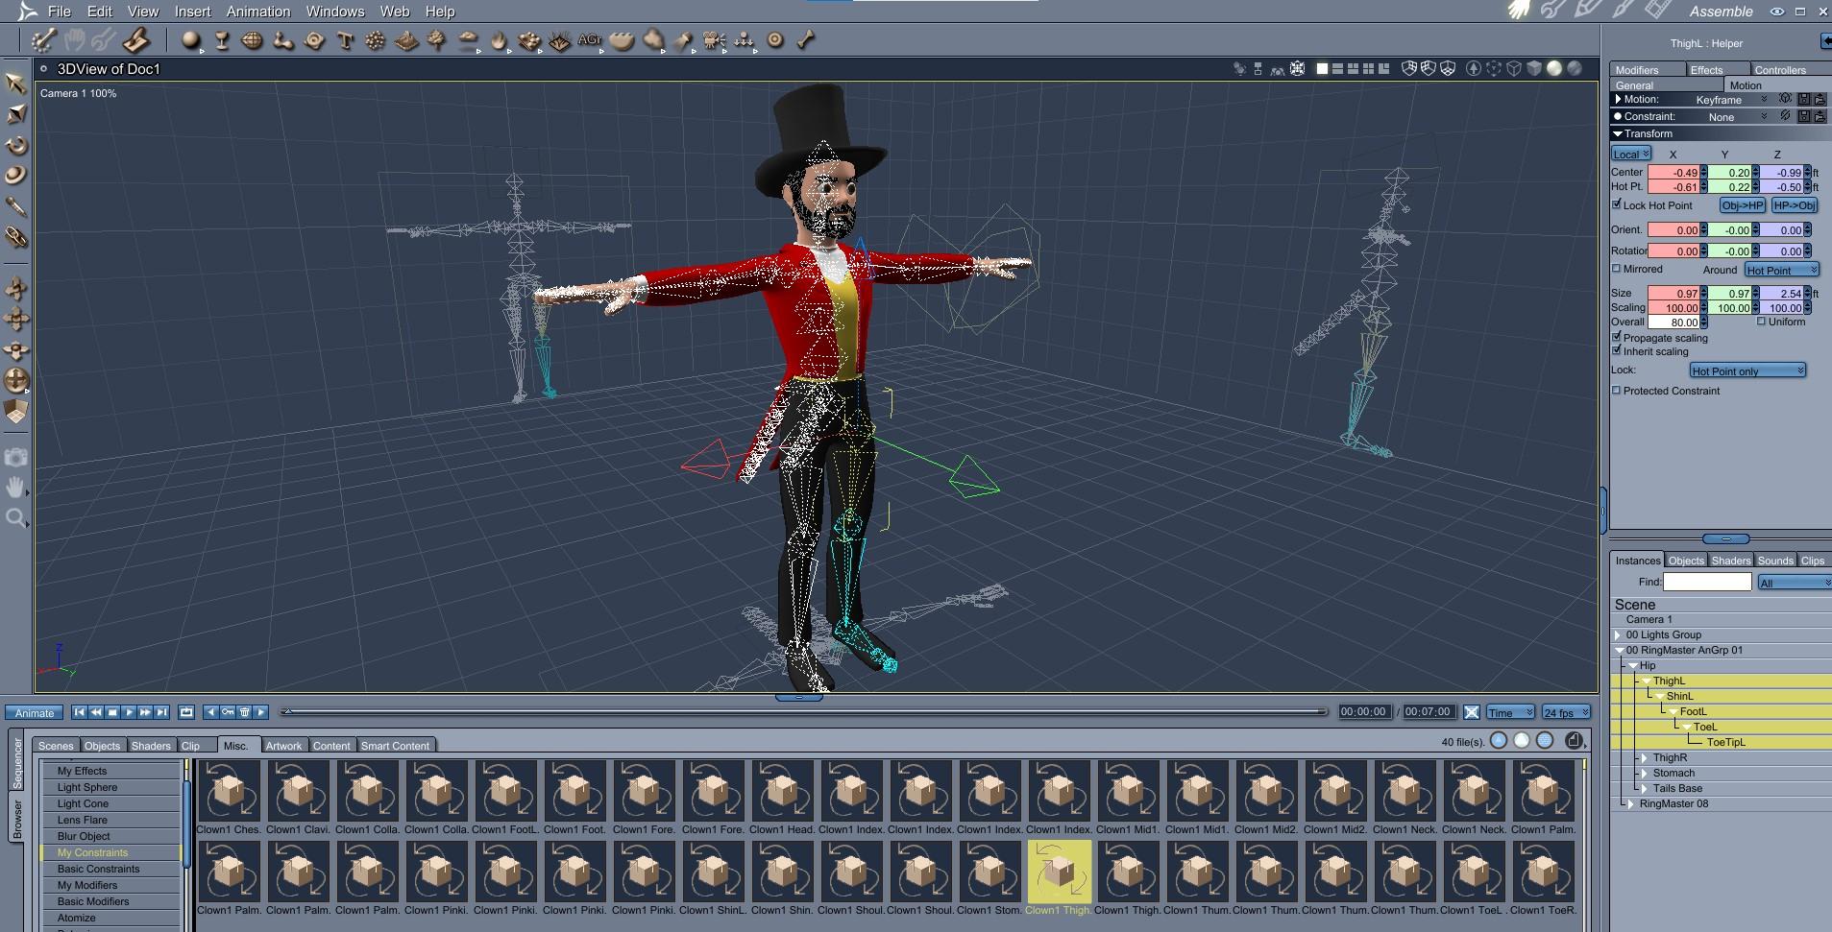Open the Windows menu
The image size is (1832, 932).
coord(335,12)
